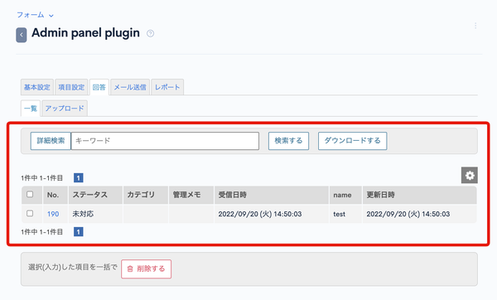The image size is (497, 300).
Task: Click the back arrow beside Admin panel plugin
Action: coord(22,35)
